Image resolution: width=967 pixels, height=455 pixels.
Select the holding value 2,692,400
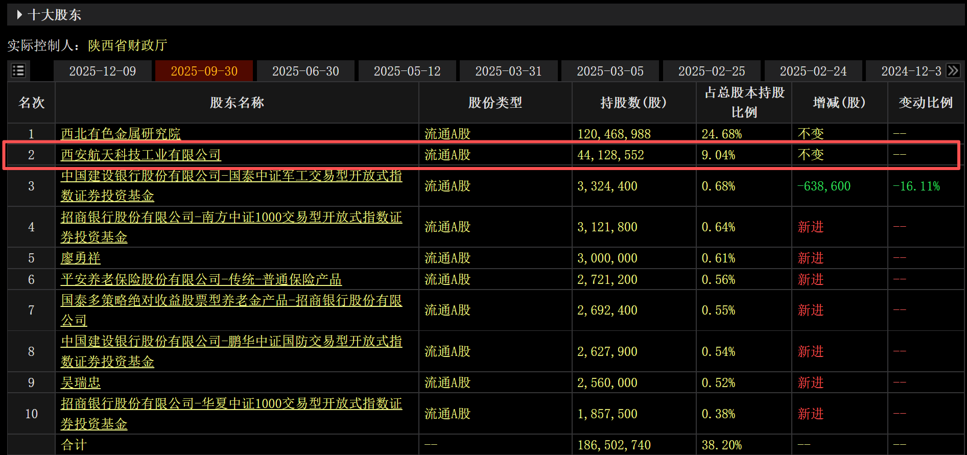point(607,310)
